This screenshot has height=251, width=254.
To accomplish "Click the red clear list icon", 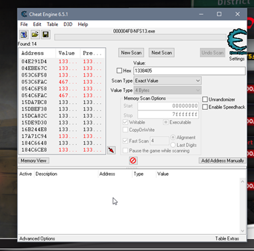I will click(133, 160).
